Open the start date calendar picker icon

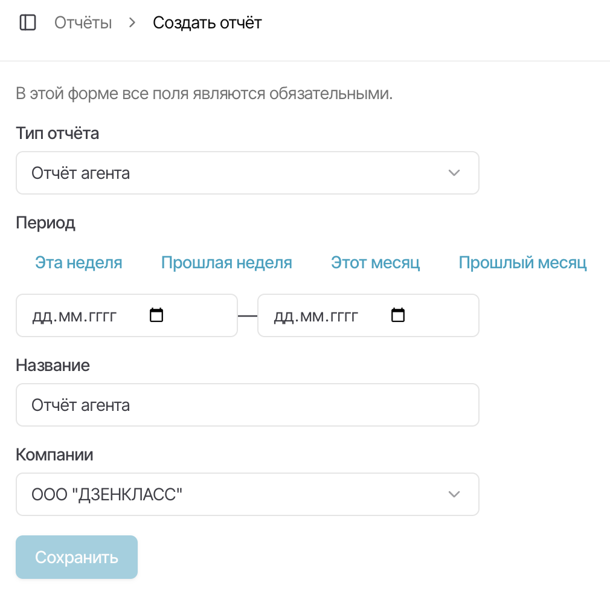pos(156,315)
